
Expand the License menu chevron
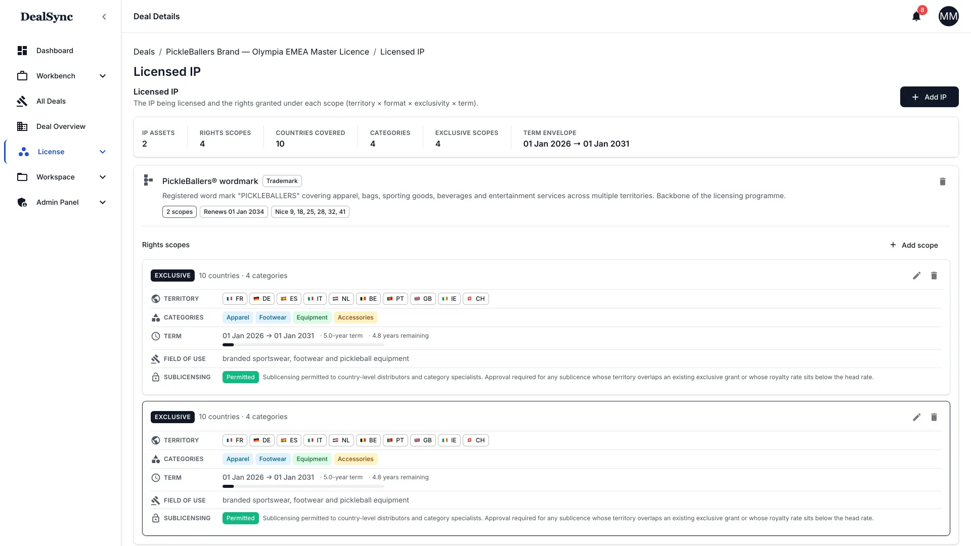[103, 152]
